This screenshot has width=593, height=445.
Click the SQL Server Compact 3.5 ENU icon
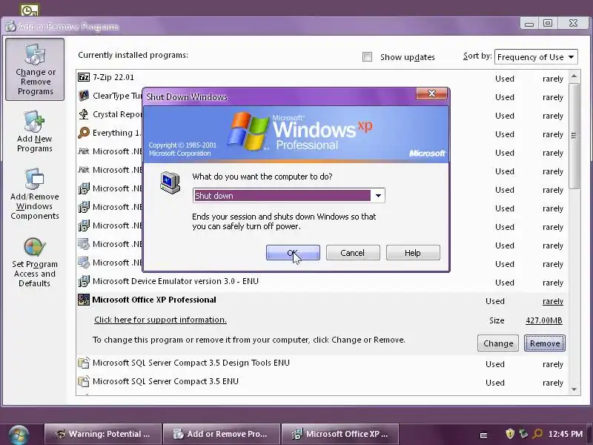click(84, 381)
